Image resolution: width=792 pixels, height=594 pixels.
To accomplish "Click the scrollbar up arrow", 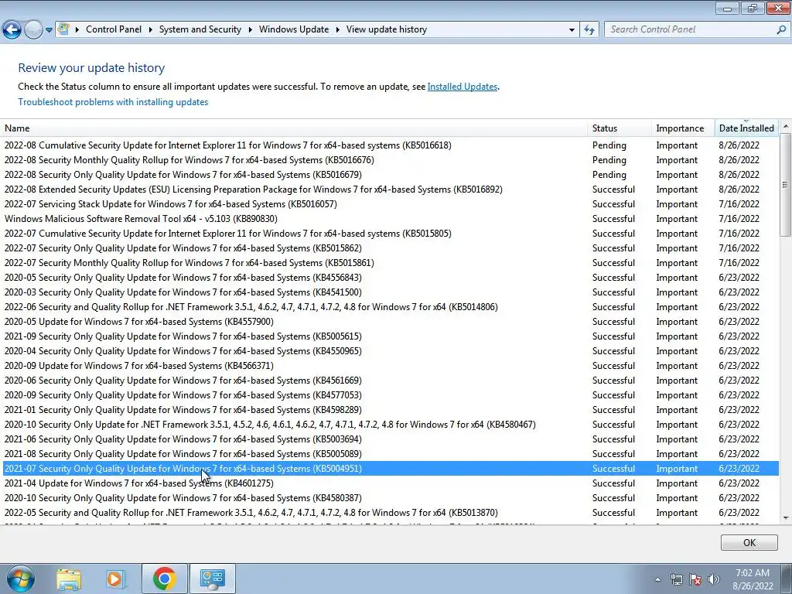I will point(786,126).
